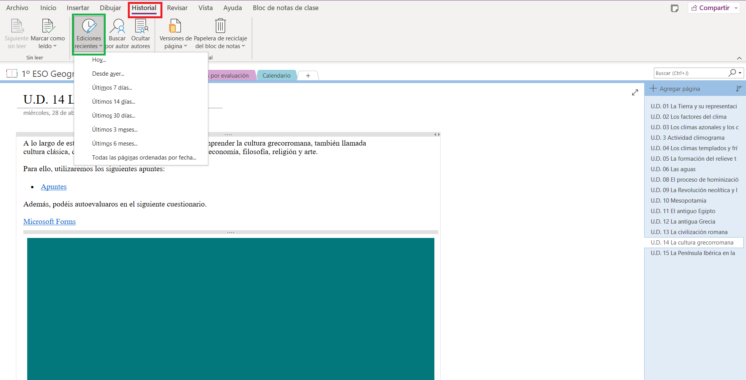The width and height of the screenshot is (746, 380).
Task: Click the teal embedded content thumbnail
Action: click(231, 309)
